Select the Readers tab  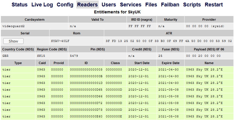pyautogui.click(x=87, y=5)
